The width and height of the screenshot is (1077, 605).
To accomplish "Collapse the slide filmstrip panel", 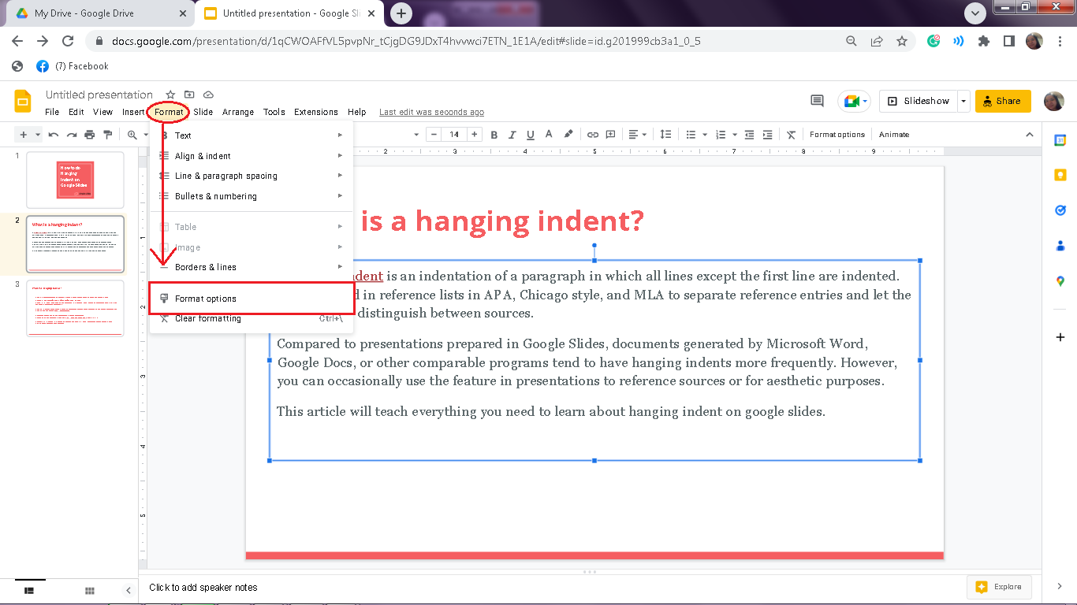I will tap(129, 590).
